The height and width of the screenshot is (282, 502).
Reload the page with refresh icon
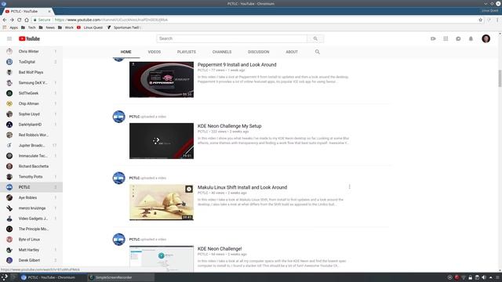coord(19,20)
